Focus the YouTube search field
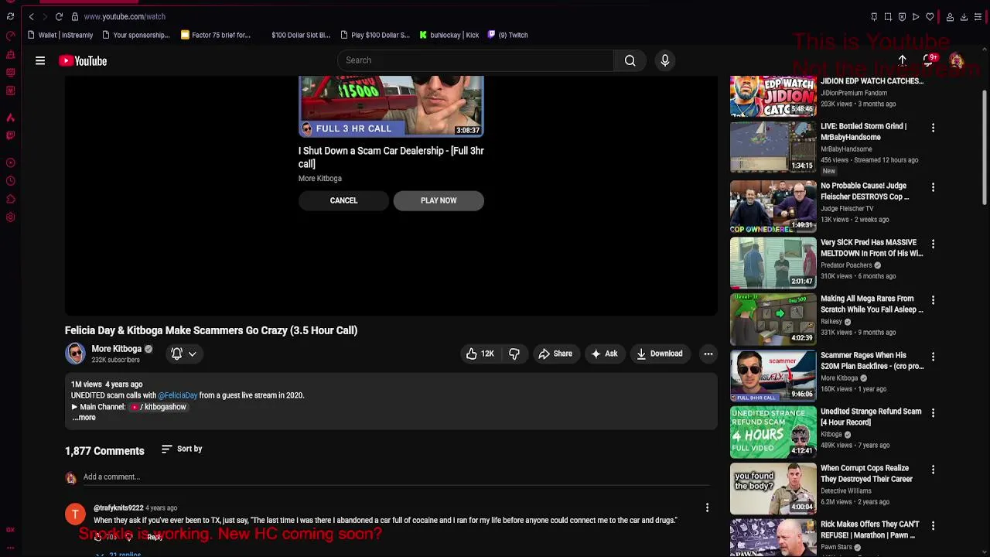 [476, 60]
